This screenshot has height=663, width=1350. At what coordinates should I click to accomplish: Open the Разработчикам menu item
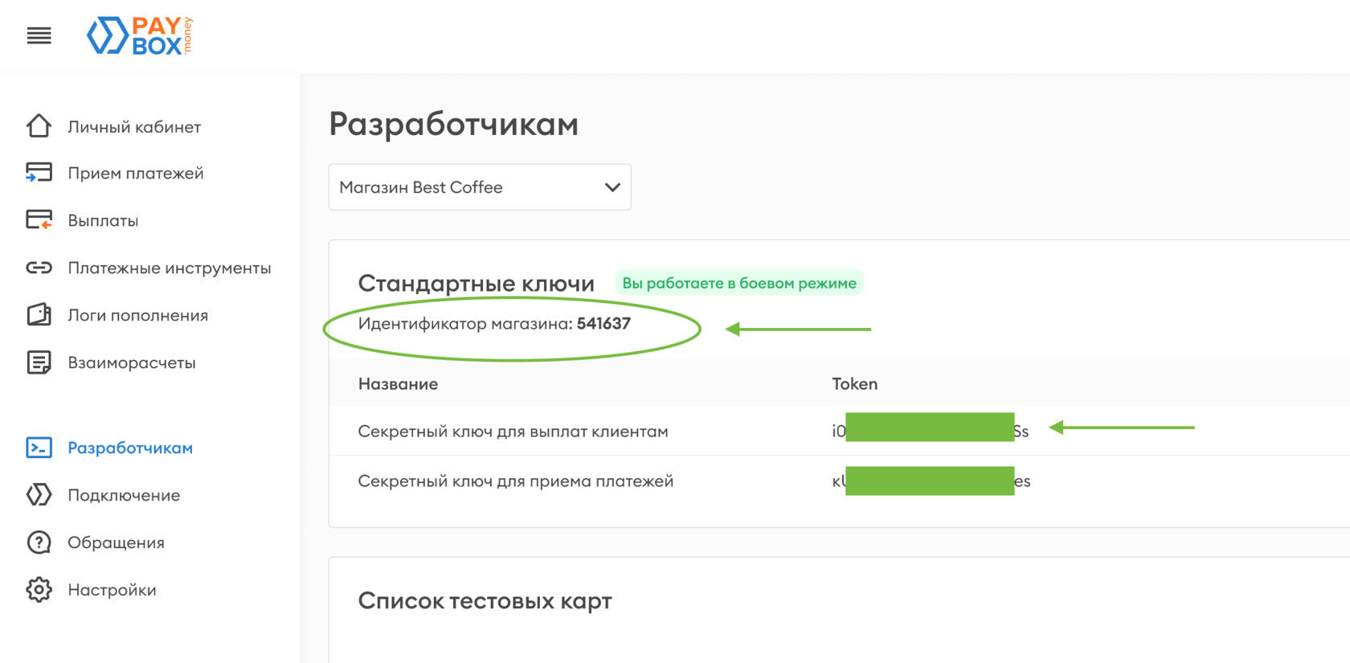[x=130, y=448]
